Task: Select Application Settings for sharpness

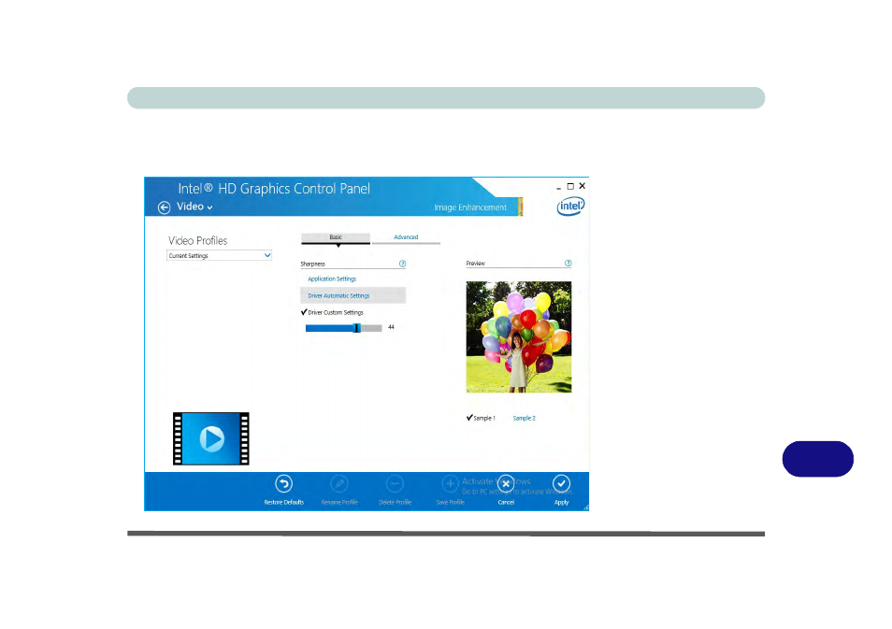Action: click(x=332, y=279)
